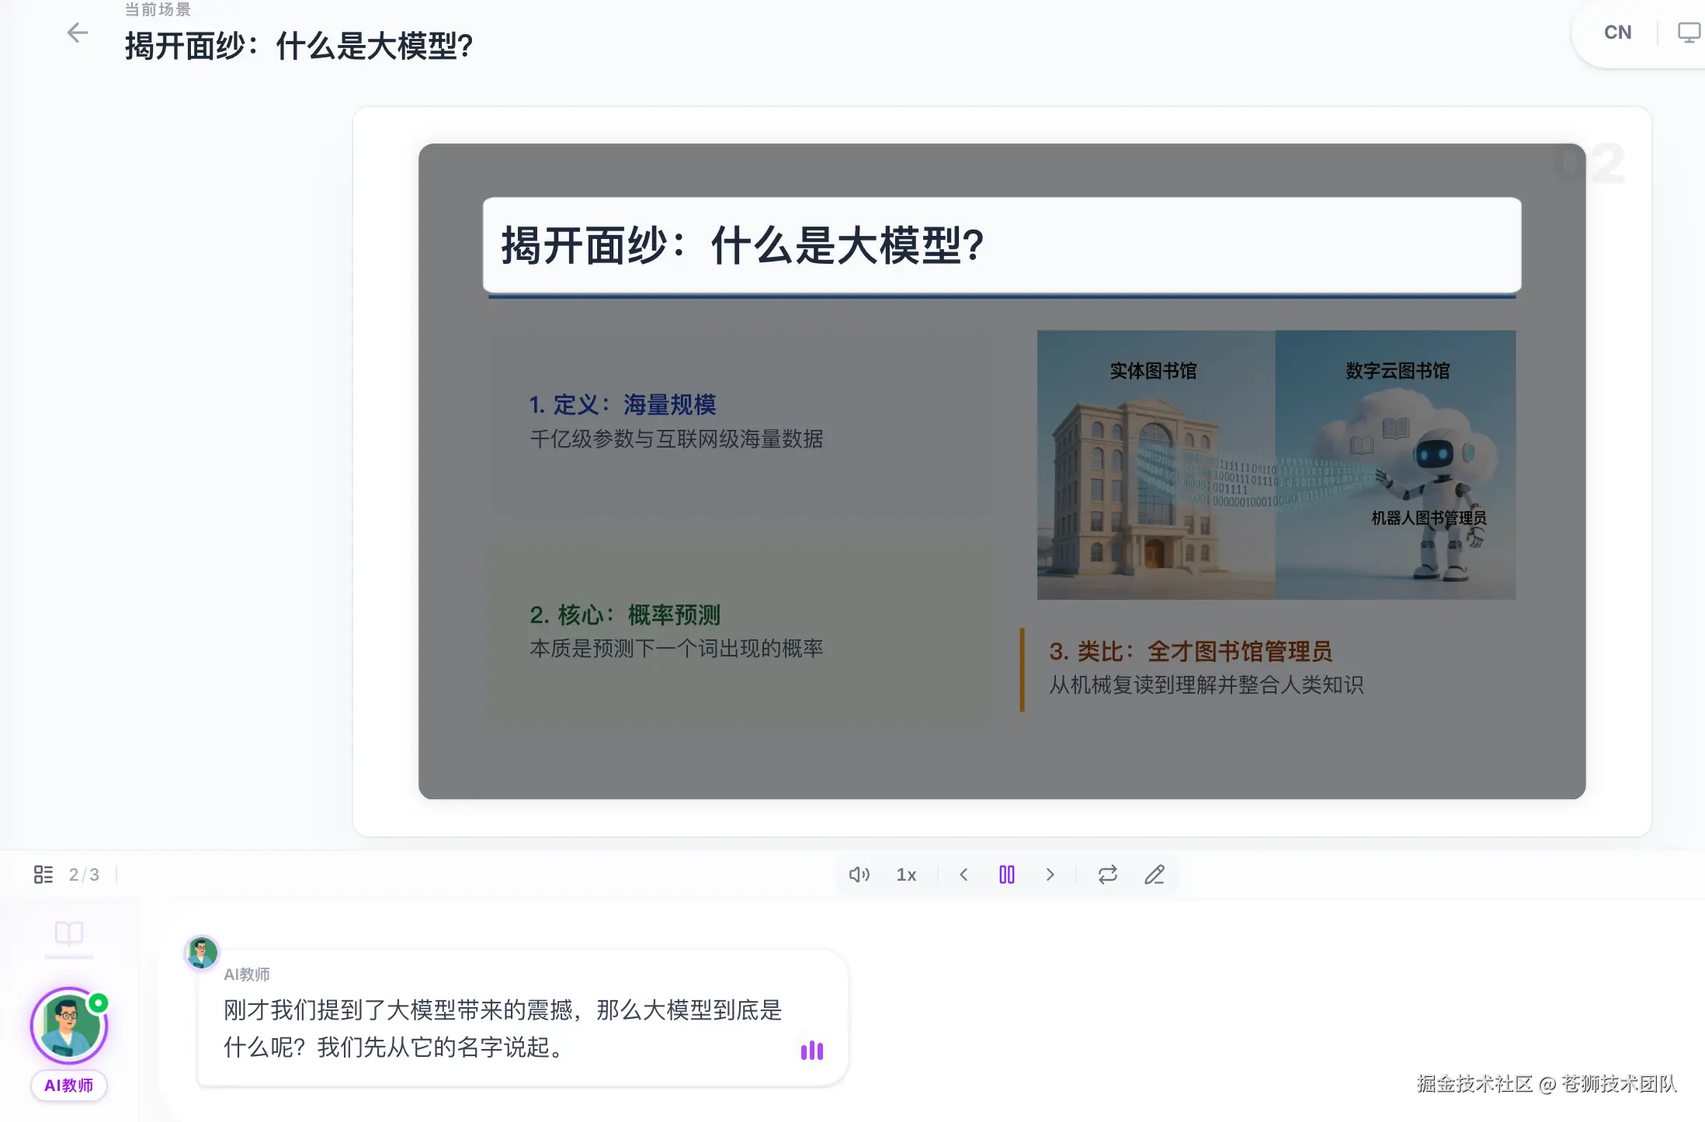Viewport: 1705px width, 1122px height.
Task: Click the library comparison image
Action: pyautogui.click(x=1276, y=465)
